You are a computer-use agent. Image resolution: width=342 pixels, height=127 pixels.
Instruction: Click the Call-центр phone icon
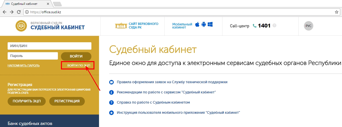(255, 26)
